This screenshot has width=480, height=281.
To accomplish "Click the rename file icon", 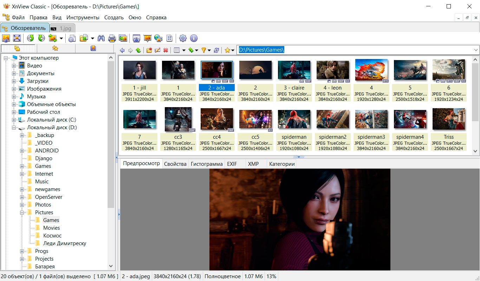I will (x=157, y=50).
